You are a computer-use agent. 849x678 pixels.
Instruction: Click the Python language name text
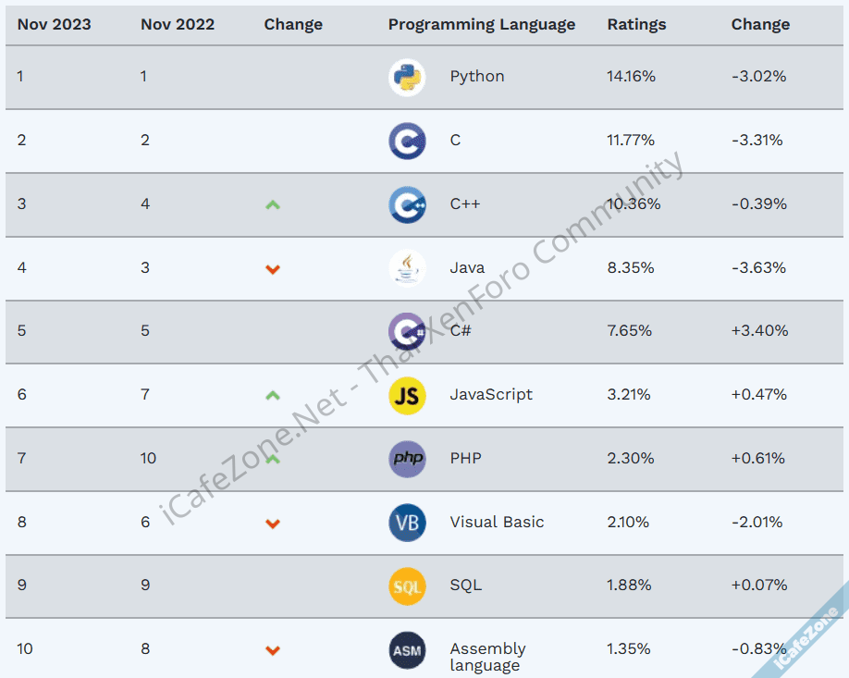pyautogui.click(x=477, y=77)
